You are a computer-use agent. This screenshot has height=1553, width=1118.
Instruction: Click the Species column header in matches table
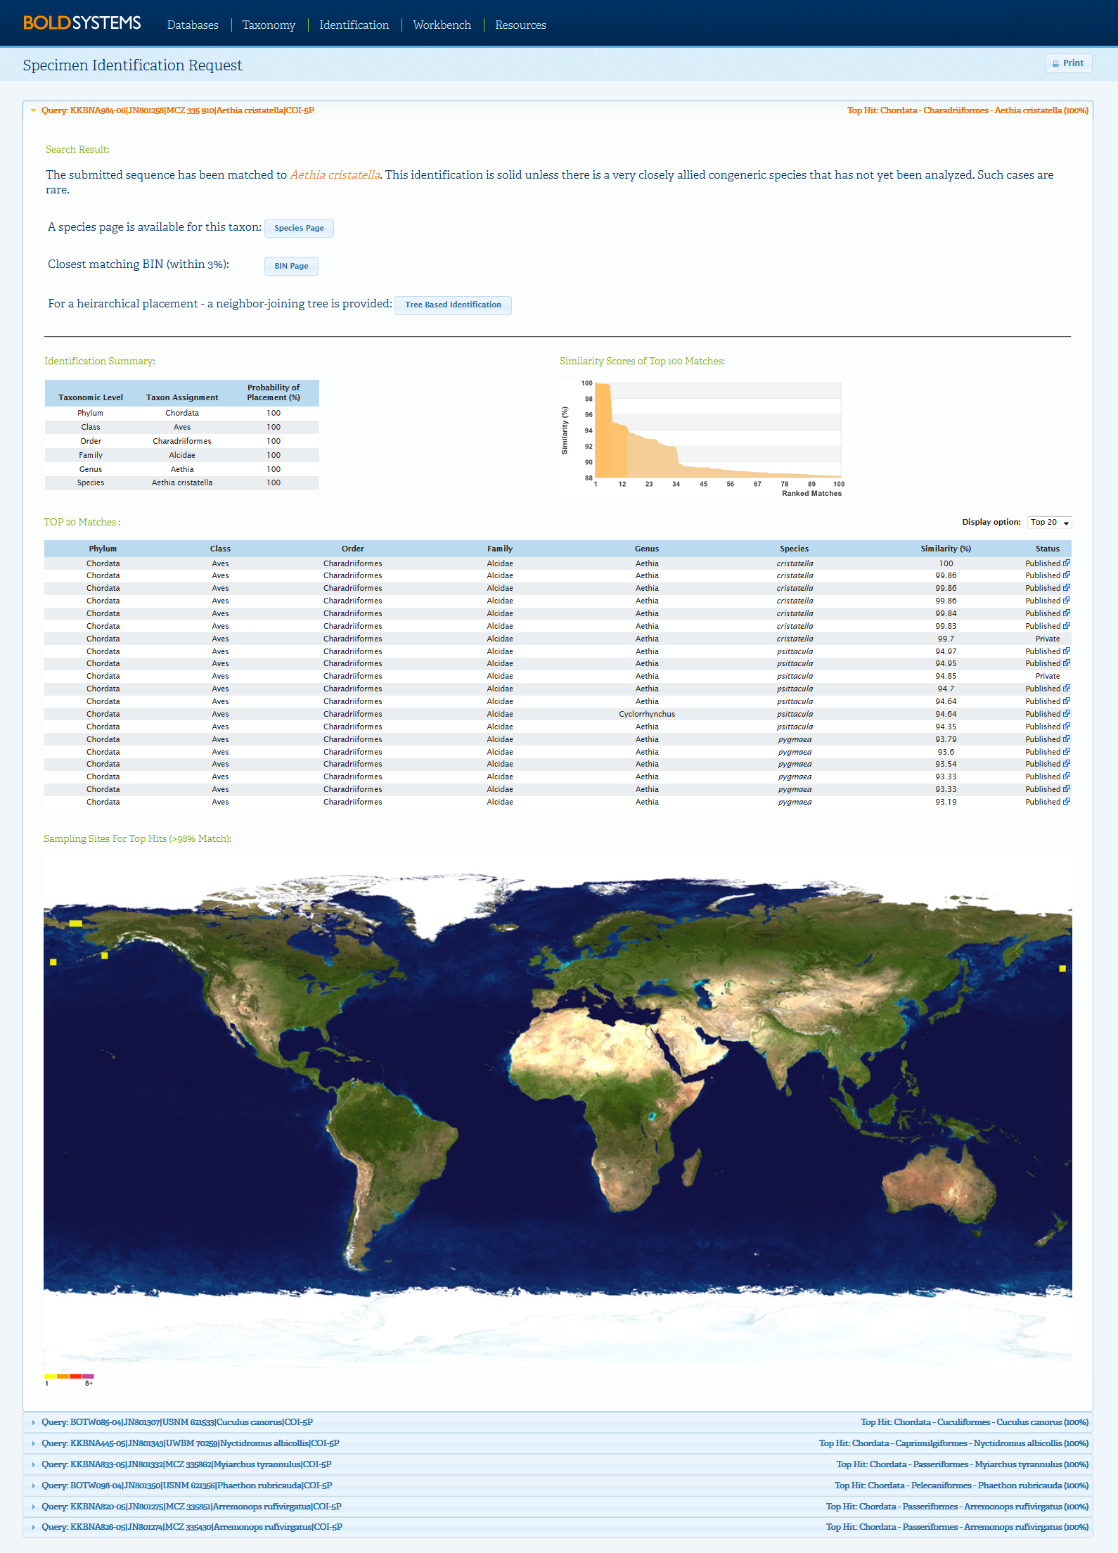click(x=794, y=549)
